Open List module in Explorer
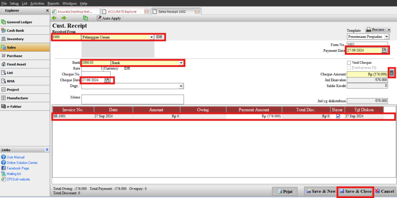Viewport: 397px width, 198px height. (x=25, y=73)
